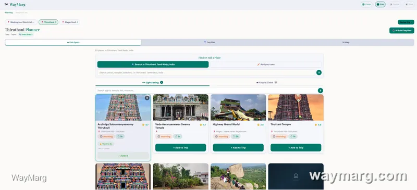Click morning chip on Vada Aaranyeswarar card
The height and width of the screenshot is (190, 417).
tap(164, 136)
